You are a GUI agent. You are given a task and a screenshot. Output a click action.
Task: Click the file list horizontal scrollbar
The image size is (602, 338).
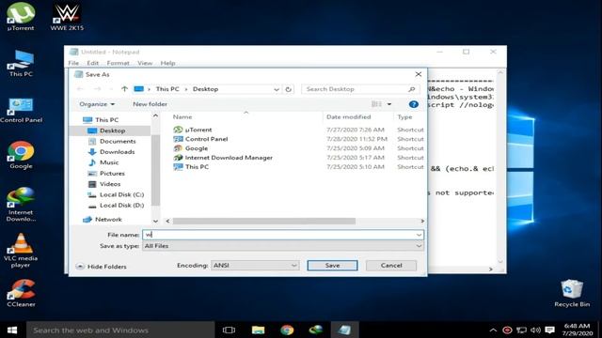coord(264,222)
